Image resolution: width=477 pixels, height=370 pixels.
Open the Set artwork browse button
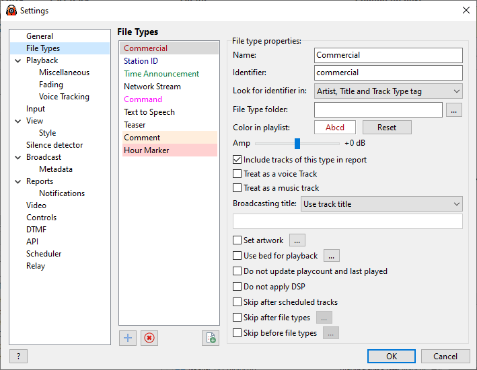pyautogui.click(x=297, y=240)
